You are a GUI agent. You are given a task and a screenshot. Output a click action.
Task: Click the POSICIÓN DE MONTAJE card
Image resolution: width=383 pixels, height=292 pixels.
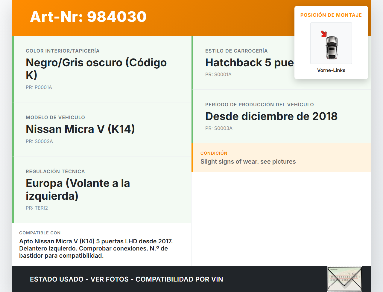click(331, 42)
